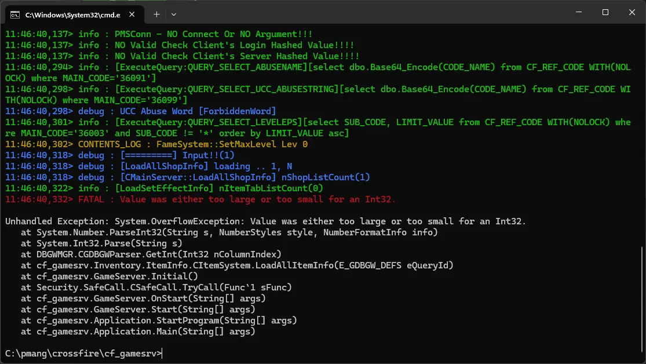Click the red FATAL Int32 error line
Screen dimensions: 646x364
coord(200,199)
